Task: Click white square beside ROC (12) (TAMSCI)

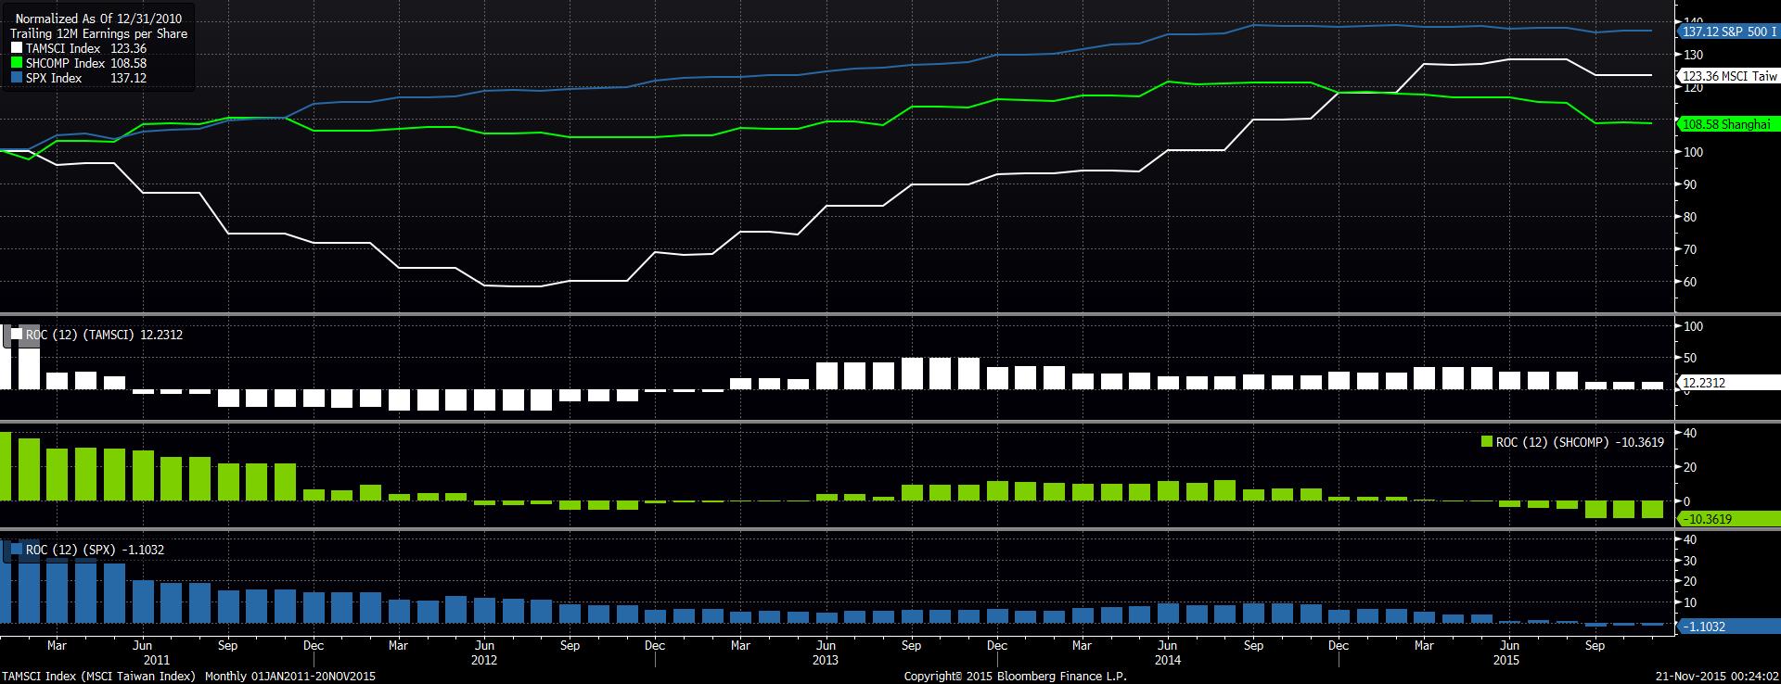Action: [x=17, y=335]
